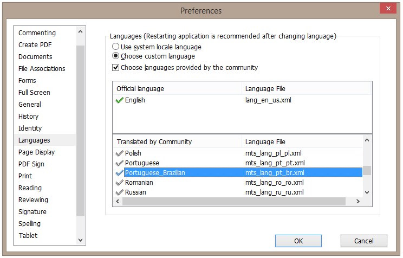
Task: Select Use system locale language option
Action: coord(116,47)
